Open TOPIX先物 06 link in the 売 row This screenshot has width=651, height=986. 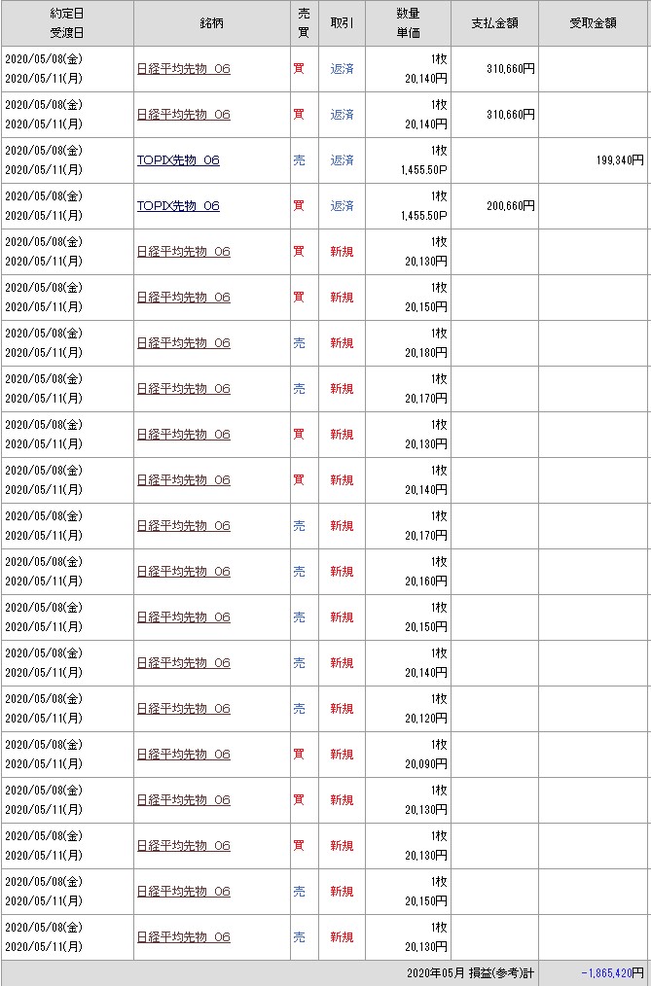178,160
